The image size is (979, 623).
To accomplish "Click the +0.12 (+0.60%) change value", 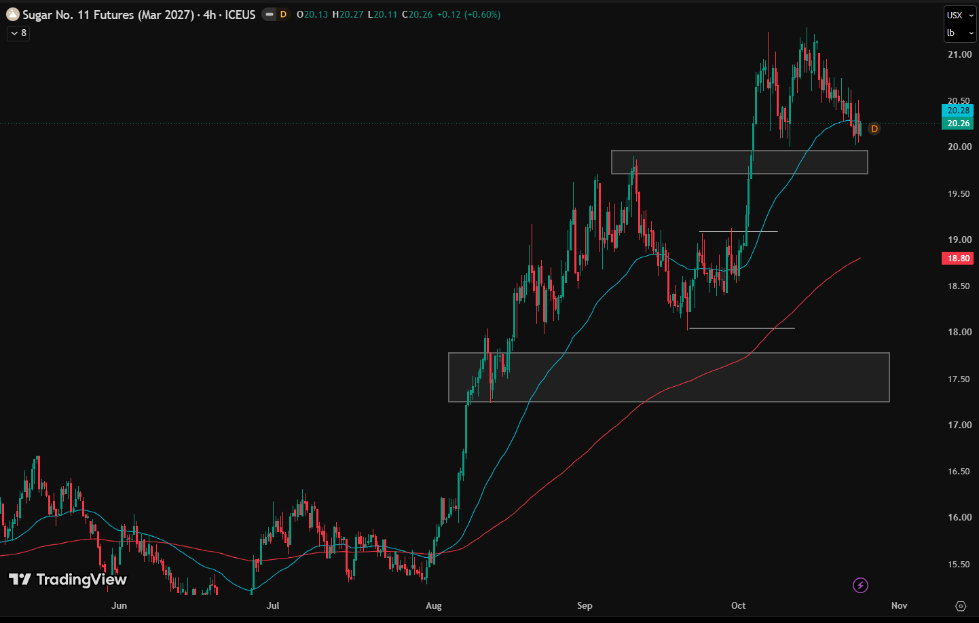I will click(468, 14).
